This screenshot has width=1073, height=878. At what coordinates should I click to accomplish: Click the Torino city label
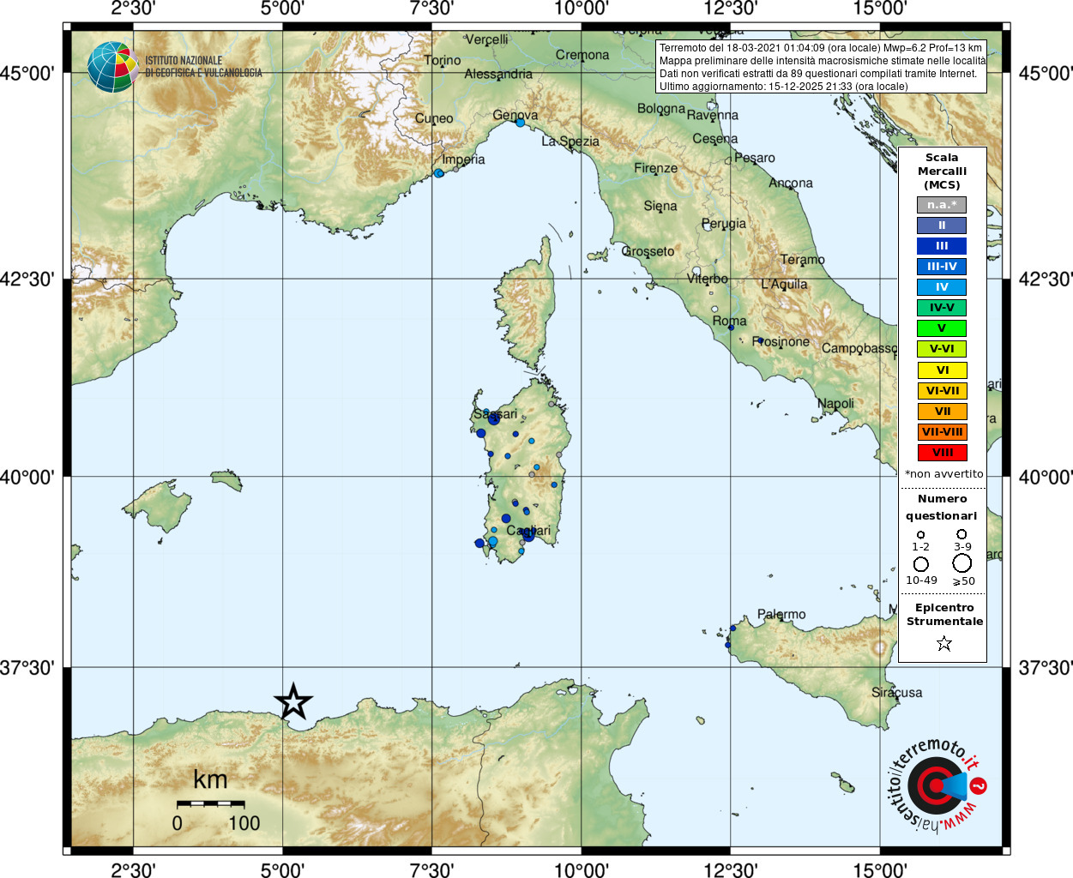[443, 61]
